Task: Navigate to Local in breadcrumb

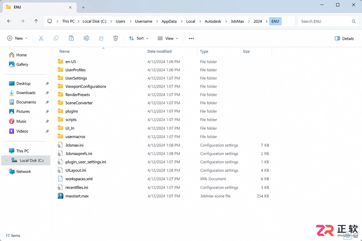Action: point(191,21)
